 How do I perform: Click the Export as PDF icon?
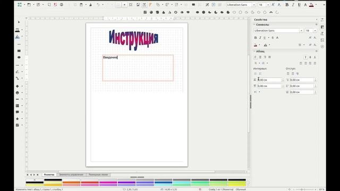click(55, 5)
